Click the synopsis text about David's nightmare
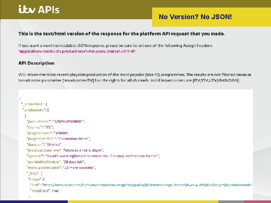Viewport: 271px width, 203px height. coord(102,156)
